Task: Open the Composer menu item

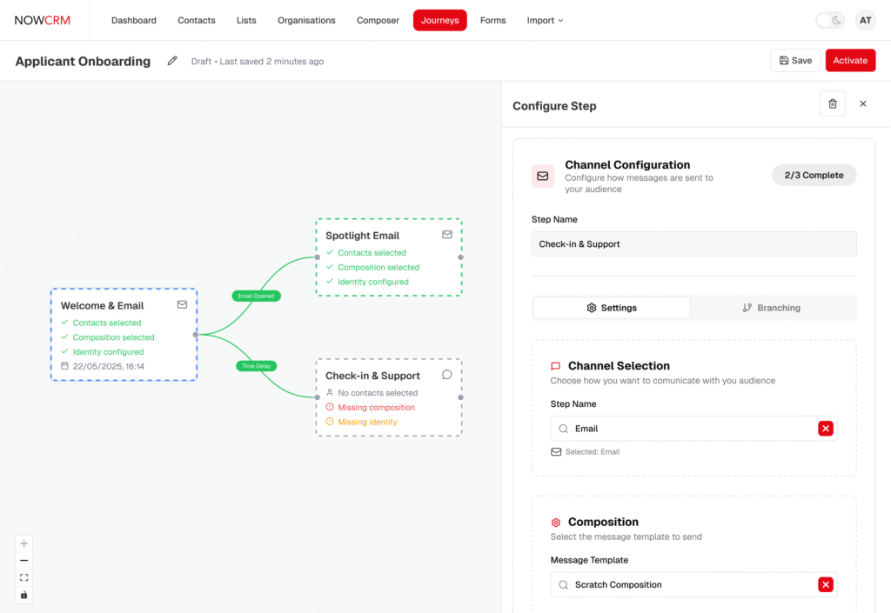Action: click(378, 20)
